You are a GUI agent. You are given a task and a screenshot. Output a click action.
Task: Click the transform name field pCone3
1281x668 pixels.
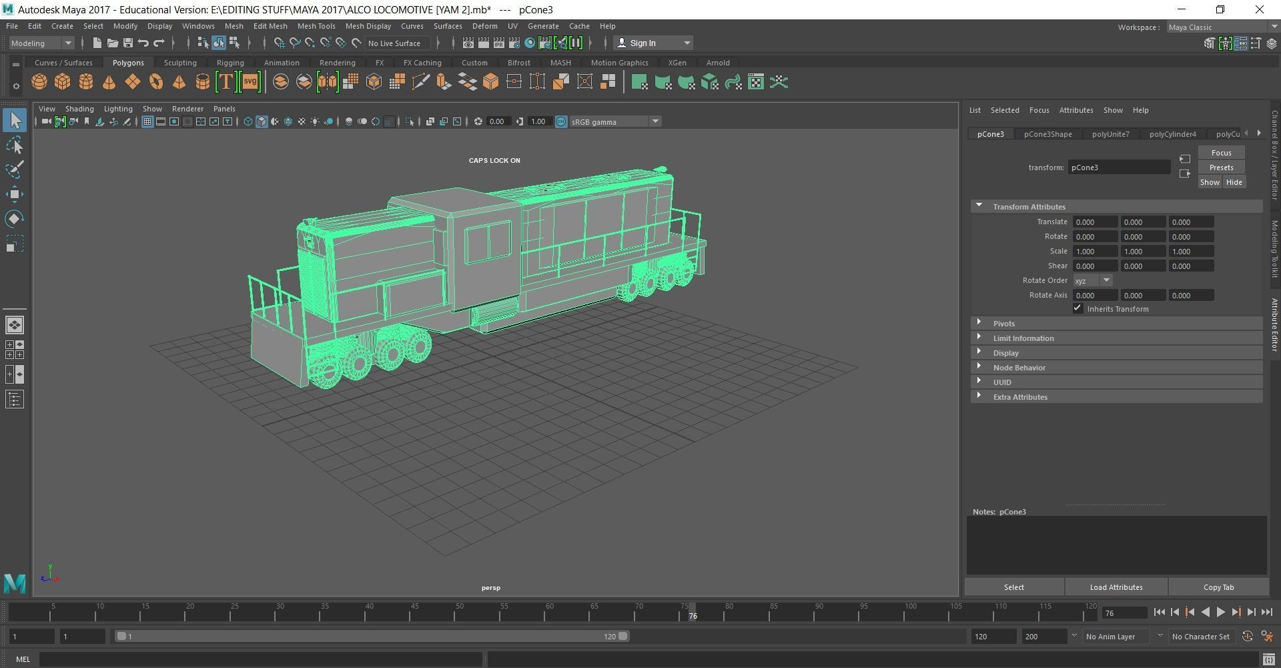1119,168
